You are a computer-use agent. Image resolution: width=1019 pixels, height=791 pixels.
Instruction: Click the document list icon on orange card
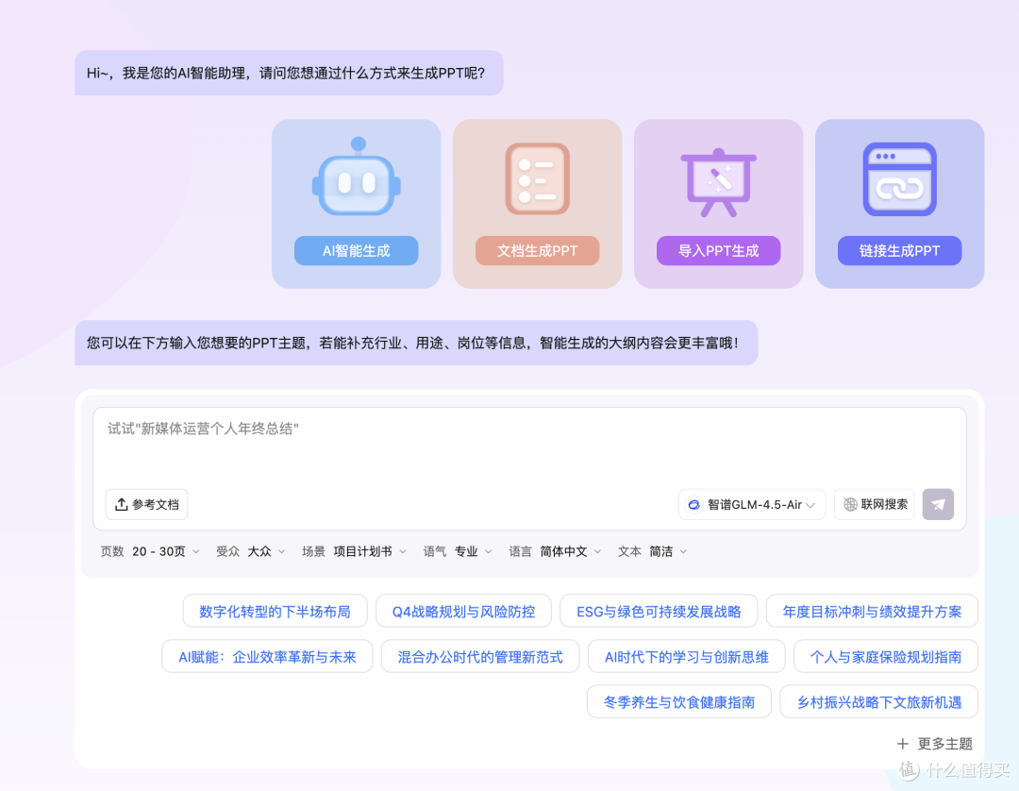[538, 178]
